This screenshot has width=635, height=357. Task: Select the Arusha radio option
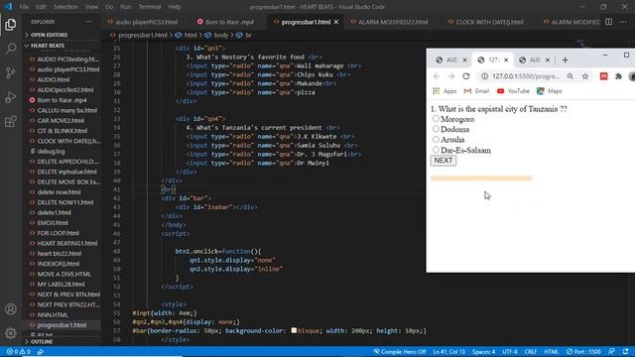click(436, 139)
